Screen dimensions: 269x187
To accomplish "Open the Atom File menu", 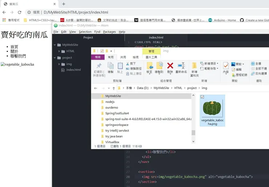I will tap(56, 32).
